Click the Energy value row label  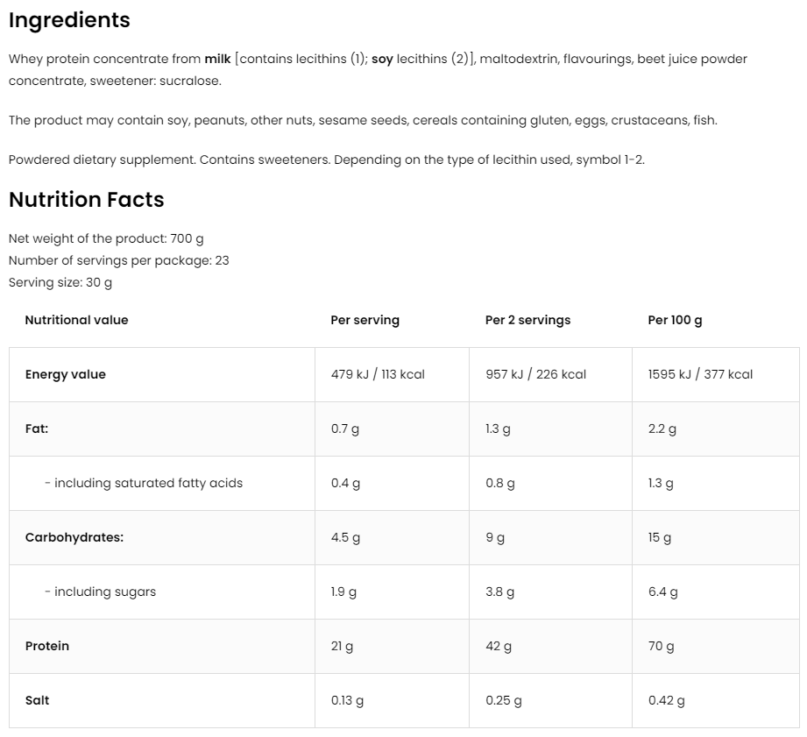(65, 374)
